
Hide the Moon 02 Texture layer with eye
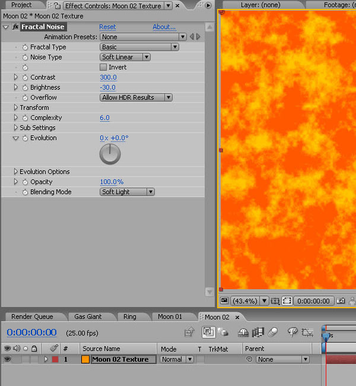coord(7,359)
